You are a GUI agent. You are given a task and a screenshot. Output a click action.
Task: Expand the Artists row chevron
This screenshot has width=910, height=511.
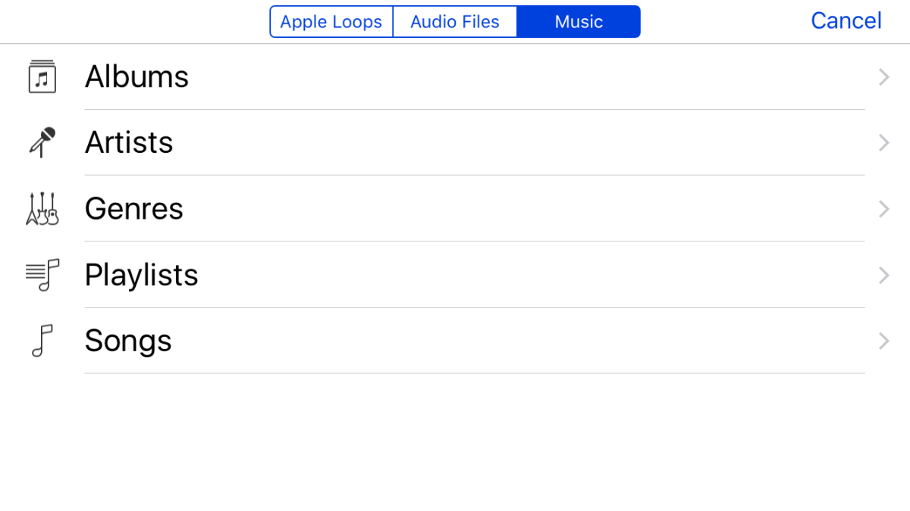(883, 142)
